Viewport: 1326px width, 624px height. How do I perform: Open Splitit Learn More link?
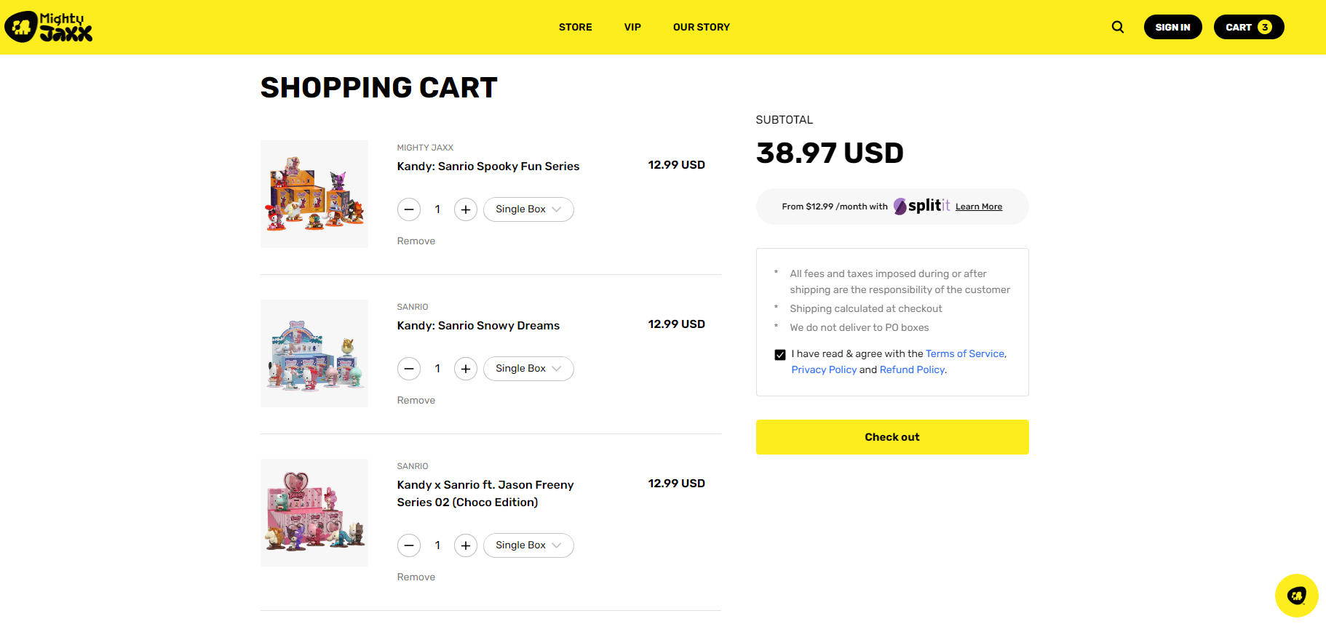[x=978, y=207]
